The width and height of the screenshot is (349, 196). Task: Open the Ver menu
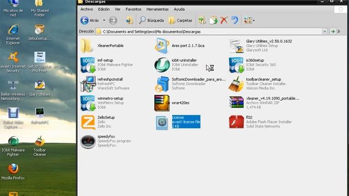coord(118,9)
